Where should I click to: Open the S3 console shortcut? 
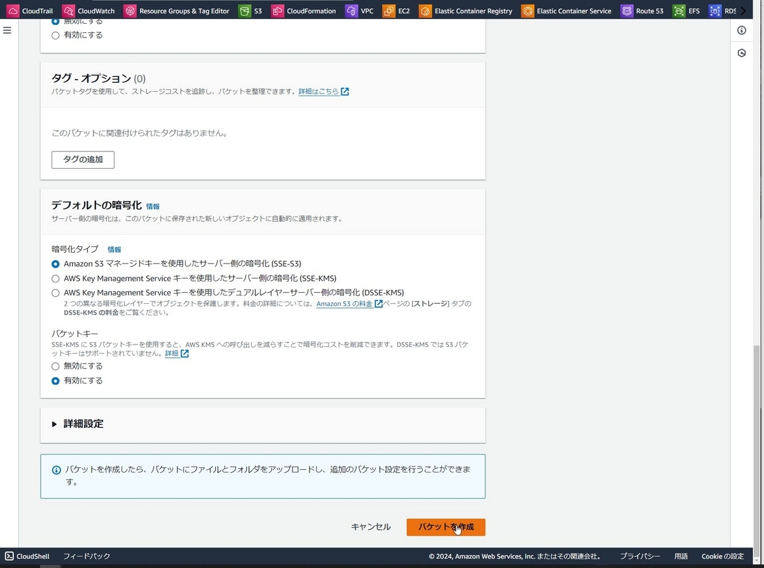point(250,10)
